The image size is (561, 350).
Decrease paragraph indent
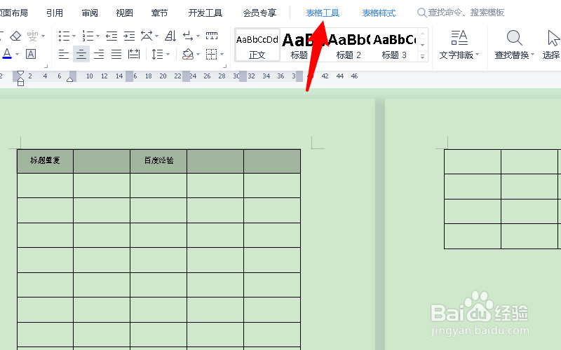tap(111, 36)
